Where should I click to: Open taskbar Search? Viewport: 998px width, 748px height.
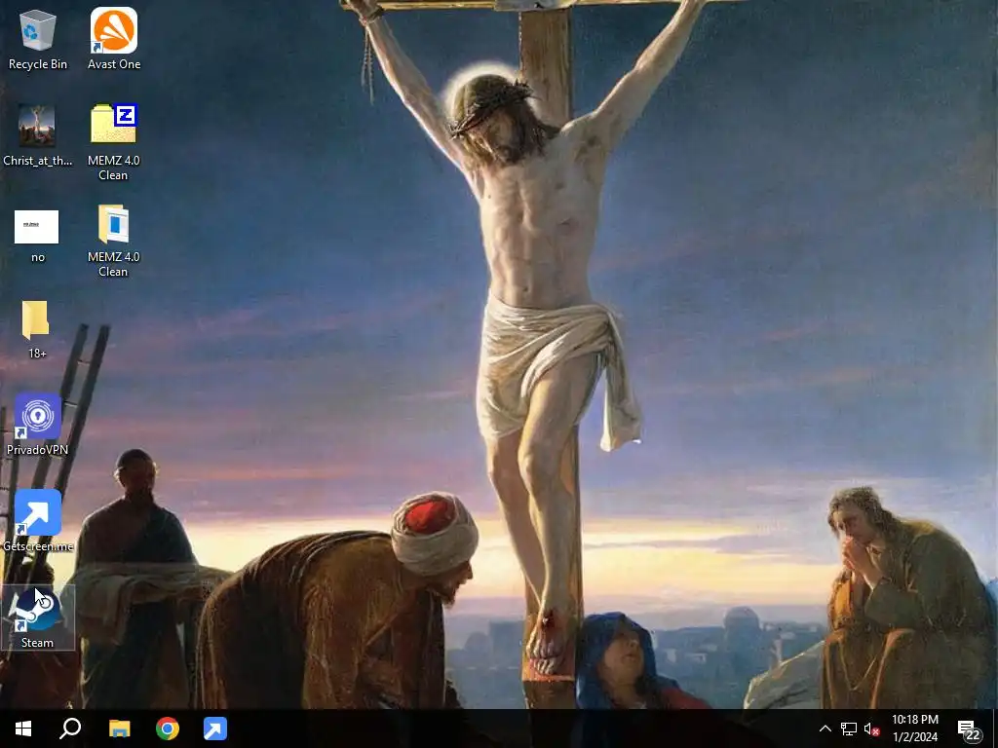coord(70,729)
